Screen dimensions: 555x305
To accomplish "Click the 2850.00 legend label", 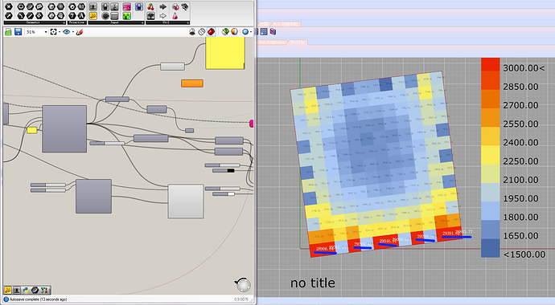I will [x=520, y=87].
